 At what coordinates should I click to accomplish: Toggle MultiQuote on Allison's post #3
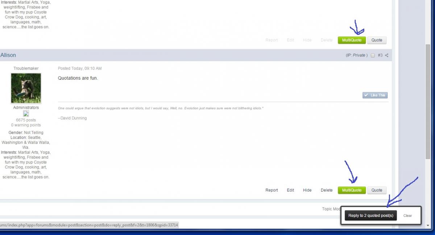point(352,190)
